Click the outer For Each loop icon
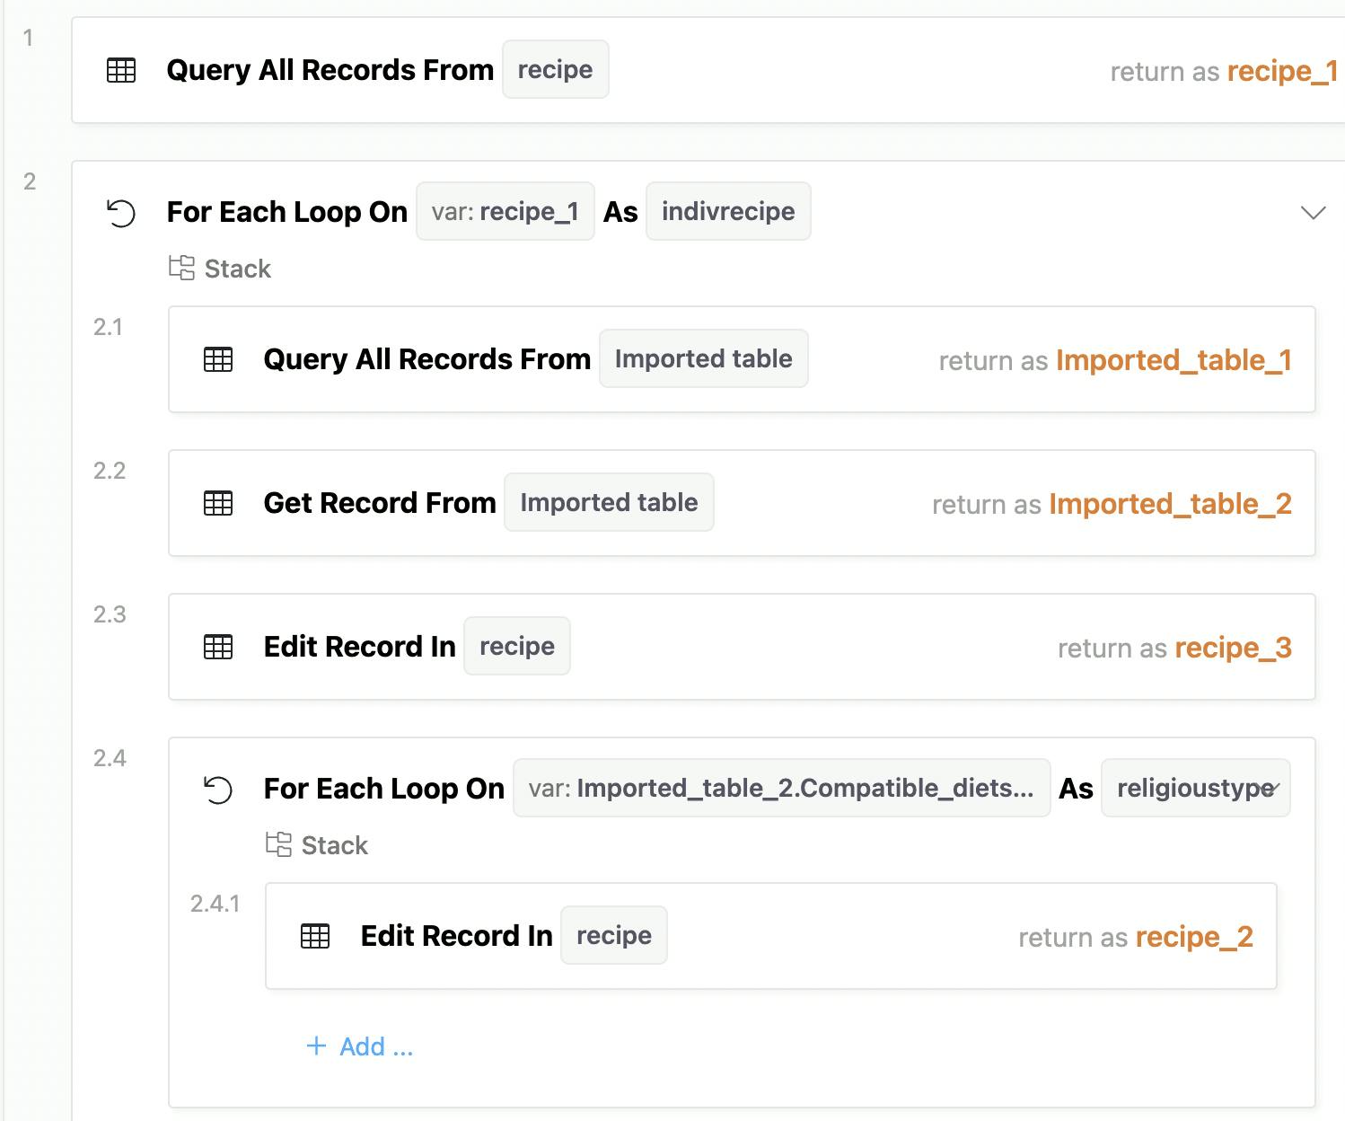The width and height of the screenshot is (1345, 1121). (x=121, y=213)
